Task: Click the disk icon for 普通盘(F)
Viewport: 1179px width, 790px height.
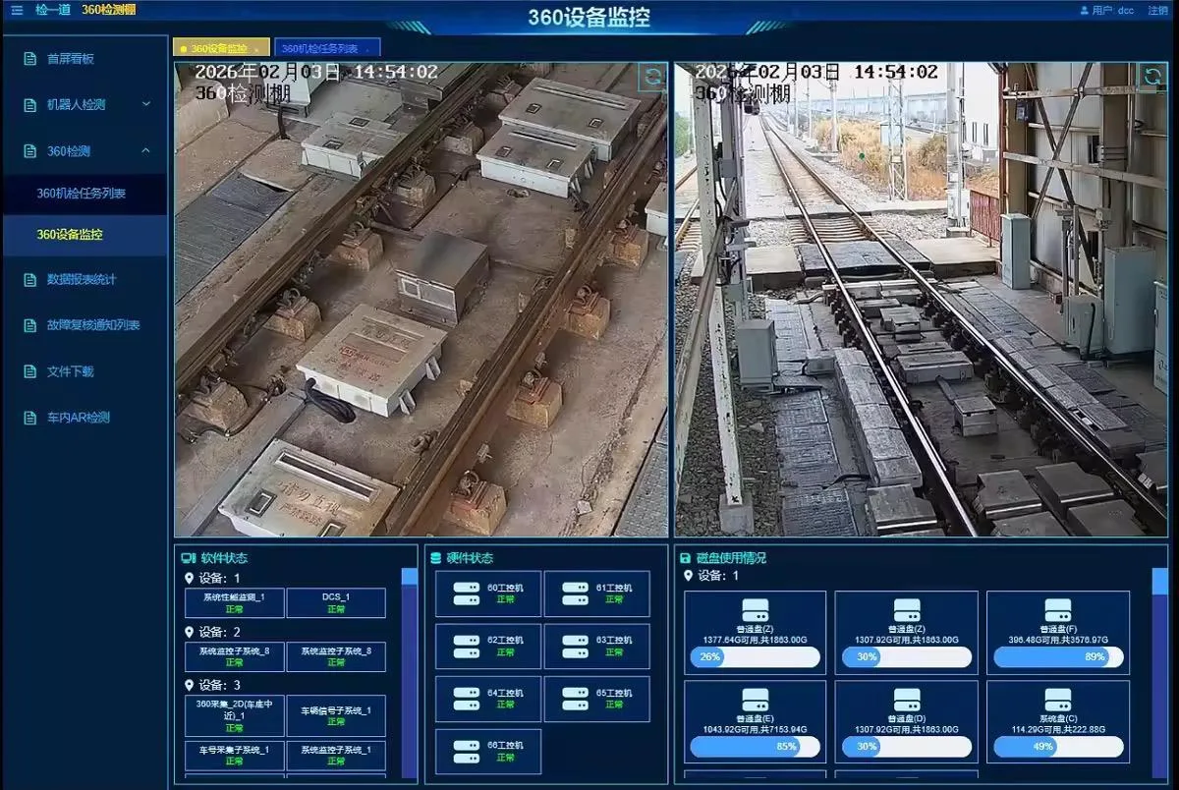Action: 1057,609
